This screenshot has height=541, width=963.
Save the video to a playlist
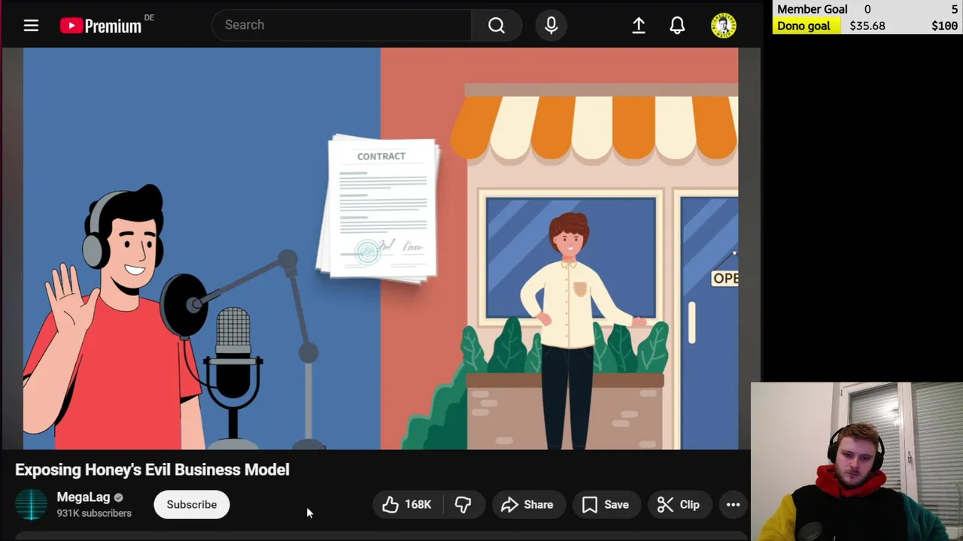click(x=606, y=504)
